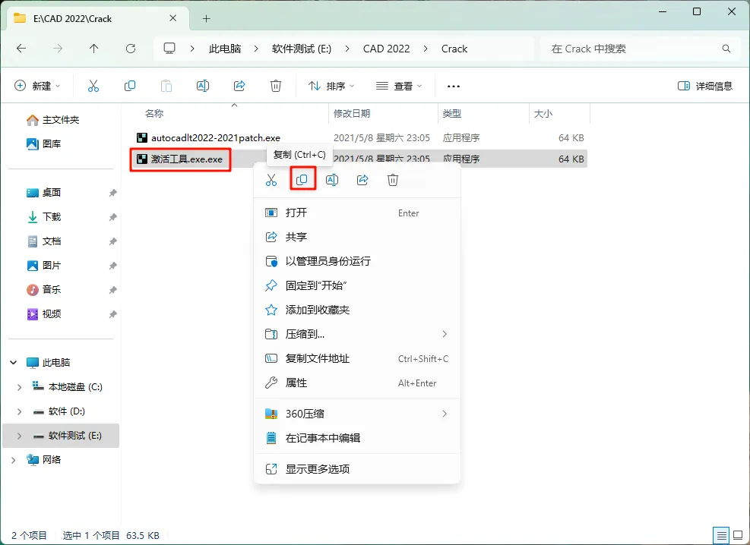Open the 压缩到... submenu
Screen dimensions: 750x545
point(357,334)
